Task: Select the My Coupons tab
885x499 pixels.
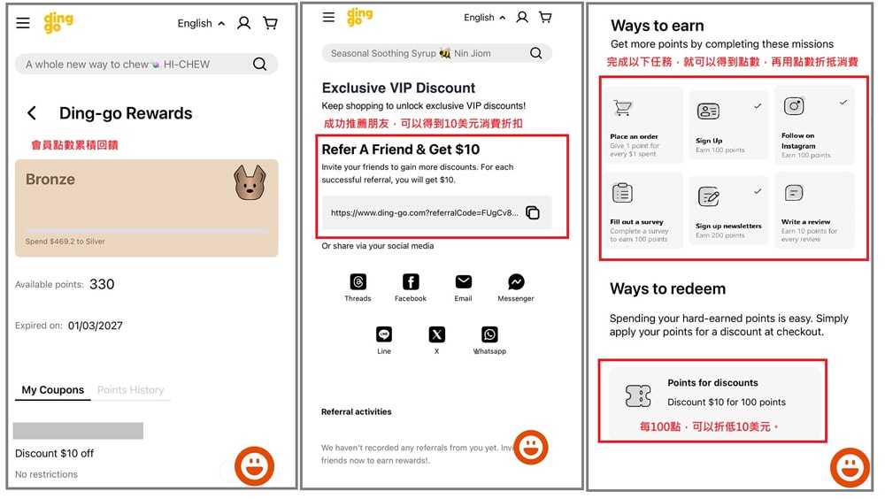Action: [52, 389]
